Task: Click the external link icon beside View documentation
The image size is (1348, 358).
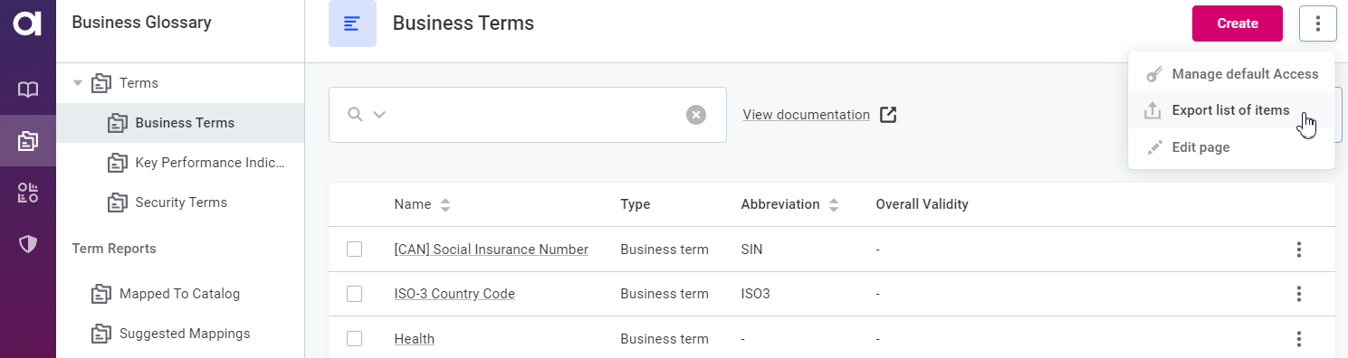Action: coord(889,115)
